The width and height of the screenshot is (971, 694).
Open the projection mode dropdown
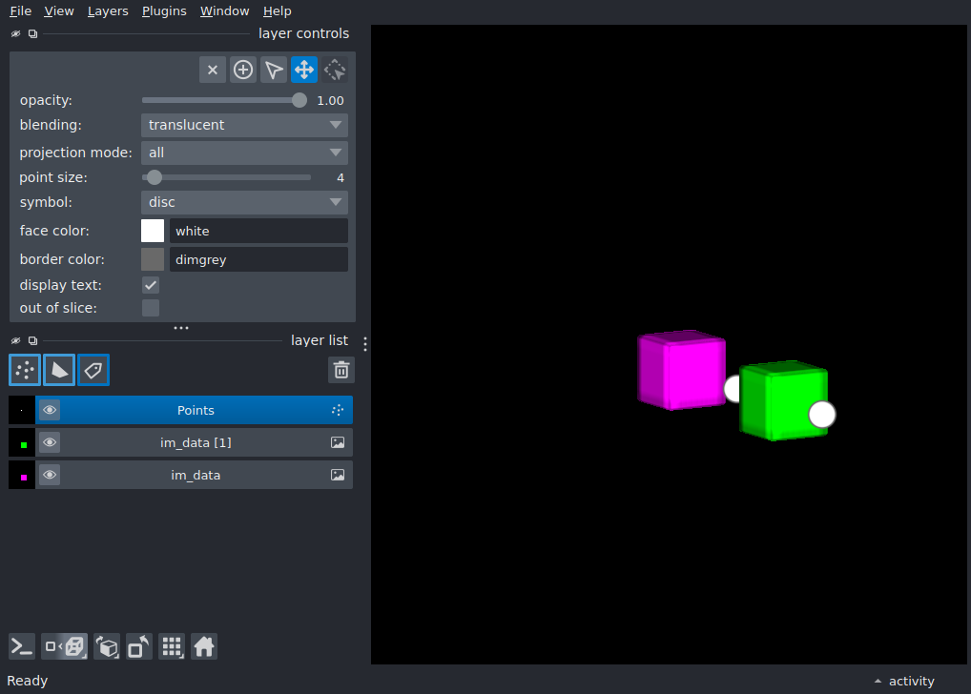pos(244,153)
